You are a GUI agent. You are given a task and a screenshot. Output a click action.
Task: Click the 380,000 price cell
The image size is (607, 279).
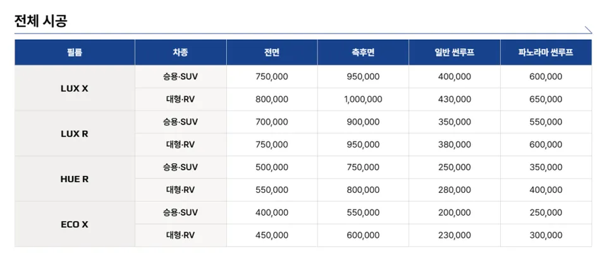click(455, 144)
